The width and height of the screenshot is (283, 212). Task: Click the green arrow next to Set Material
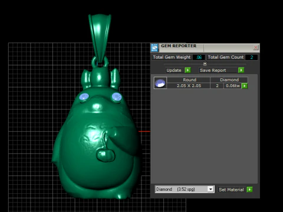tap(249, 190)
